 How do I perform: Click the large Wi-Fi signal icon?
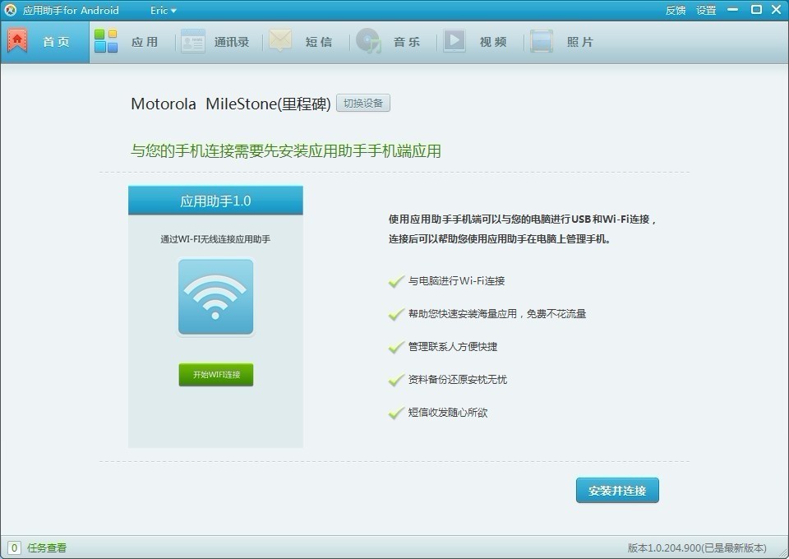coord(215,297)
